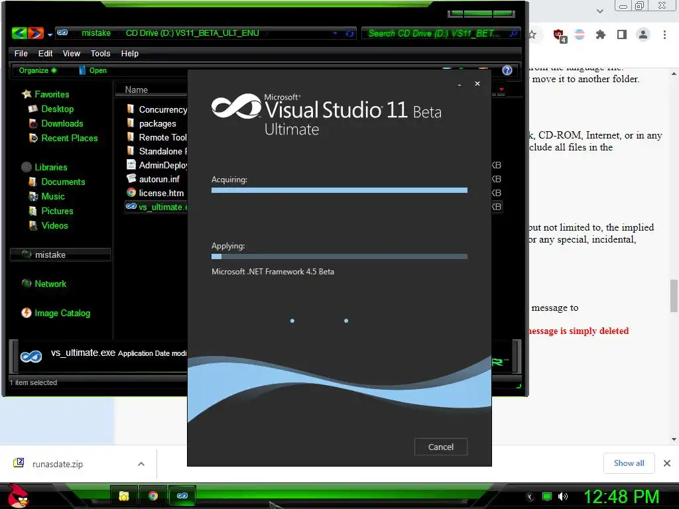Select the license.htm file

(155, 193)
